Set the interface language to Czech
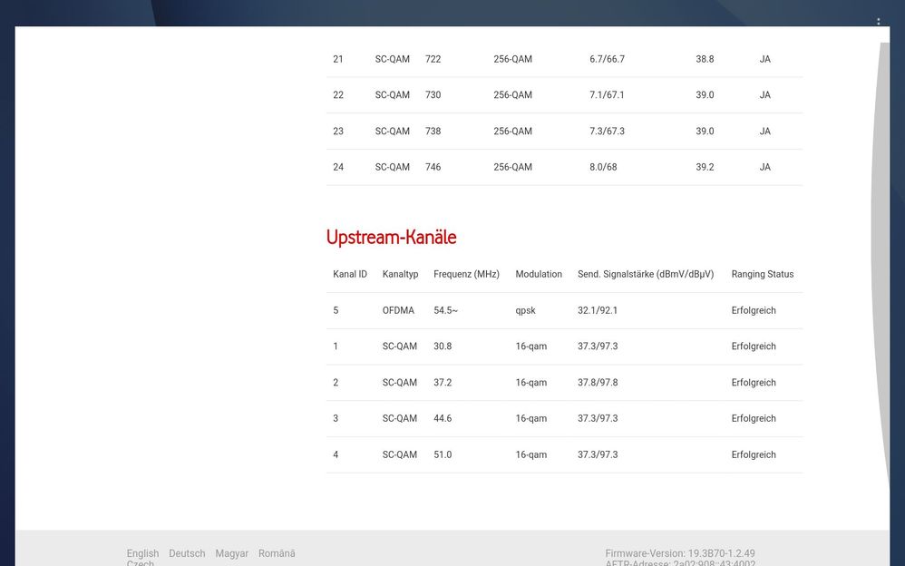 pos(141,562)
